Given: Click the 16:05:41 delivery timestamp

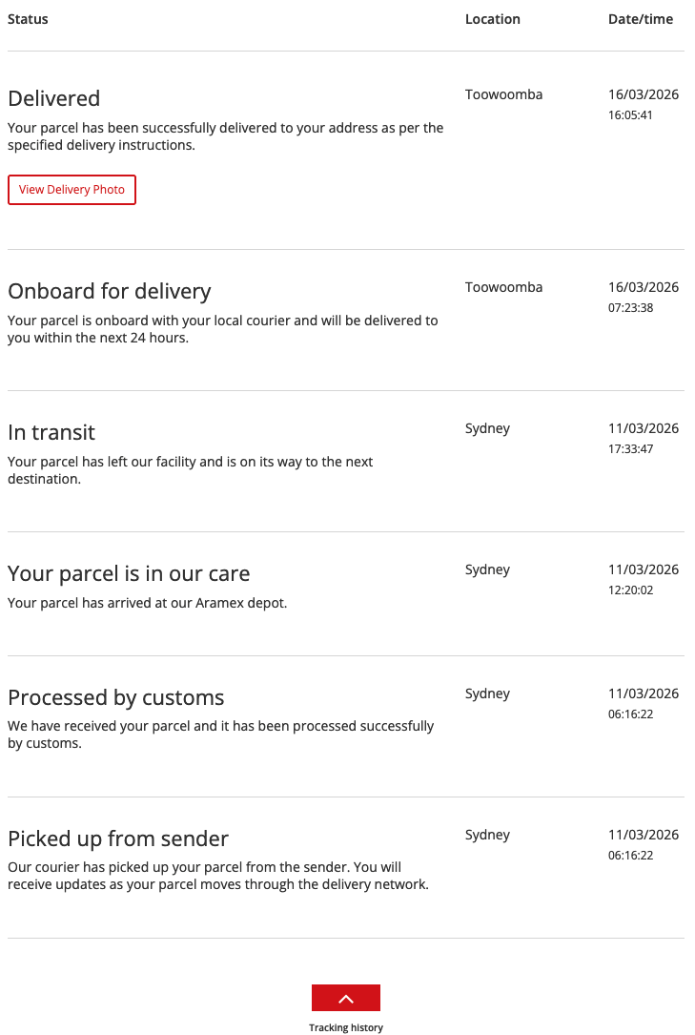Looking at the screenshot, I should point(630,115).
